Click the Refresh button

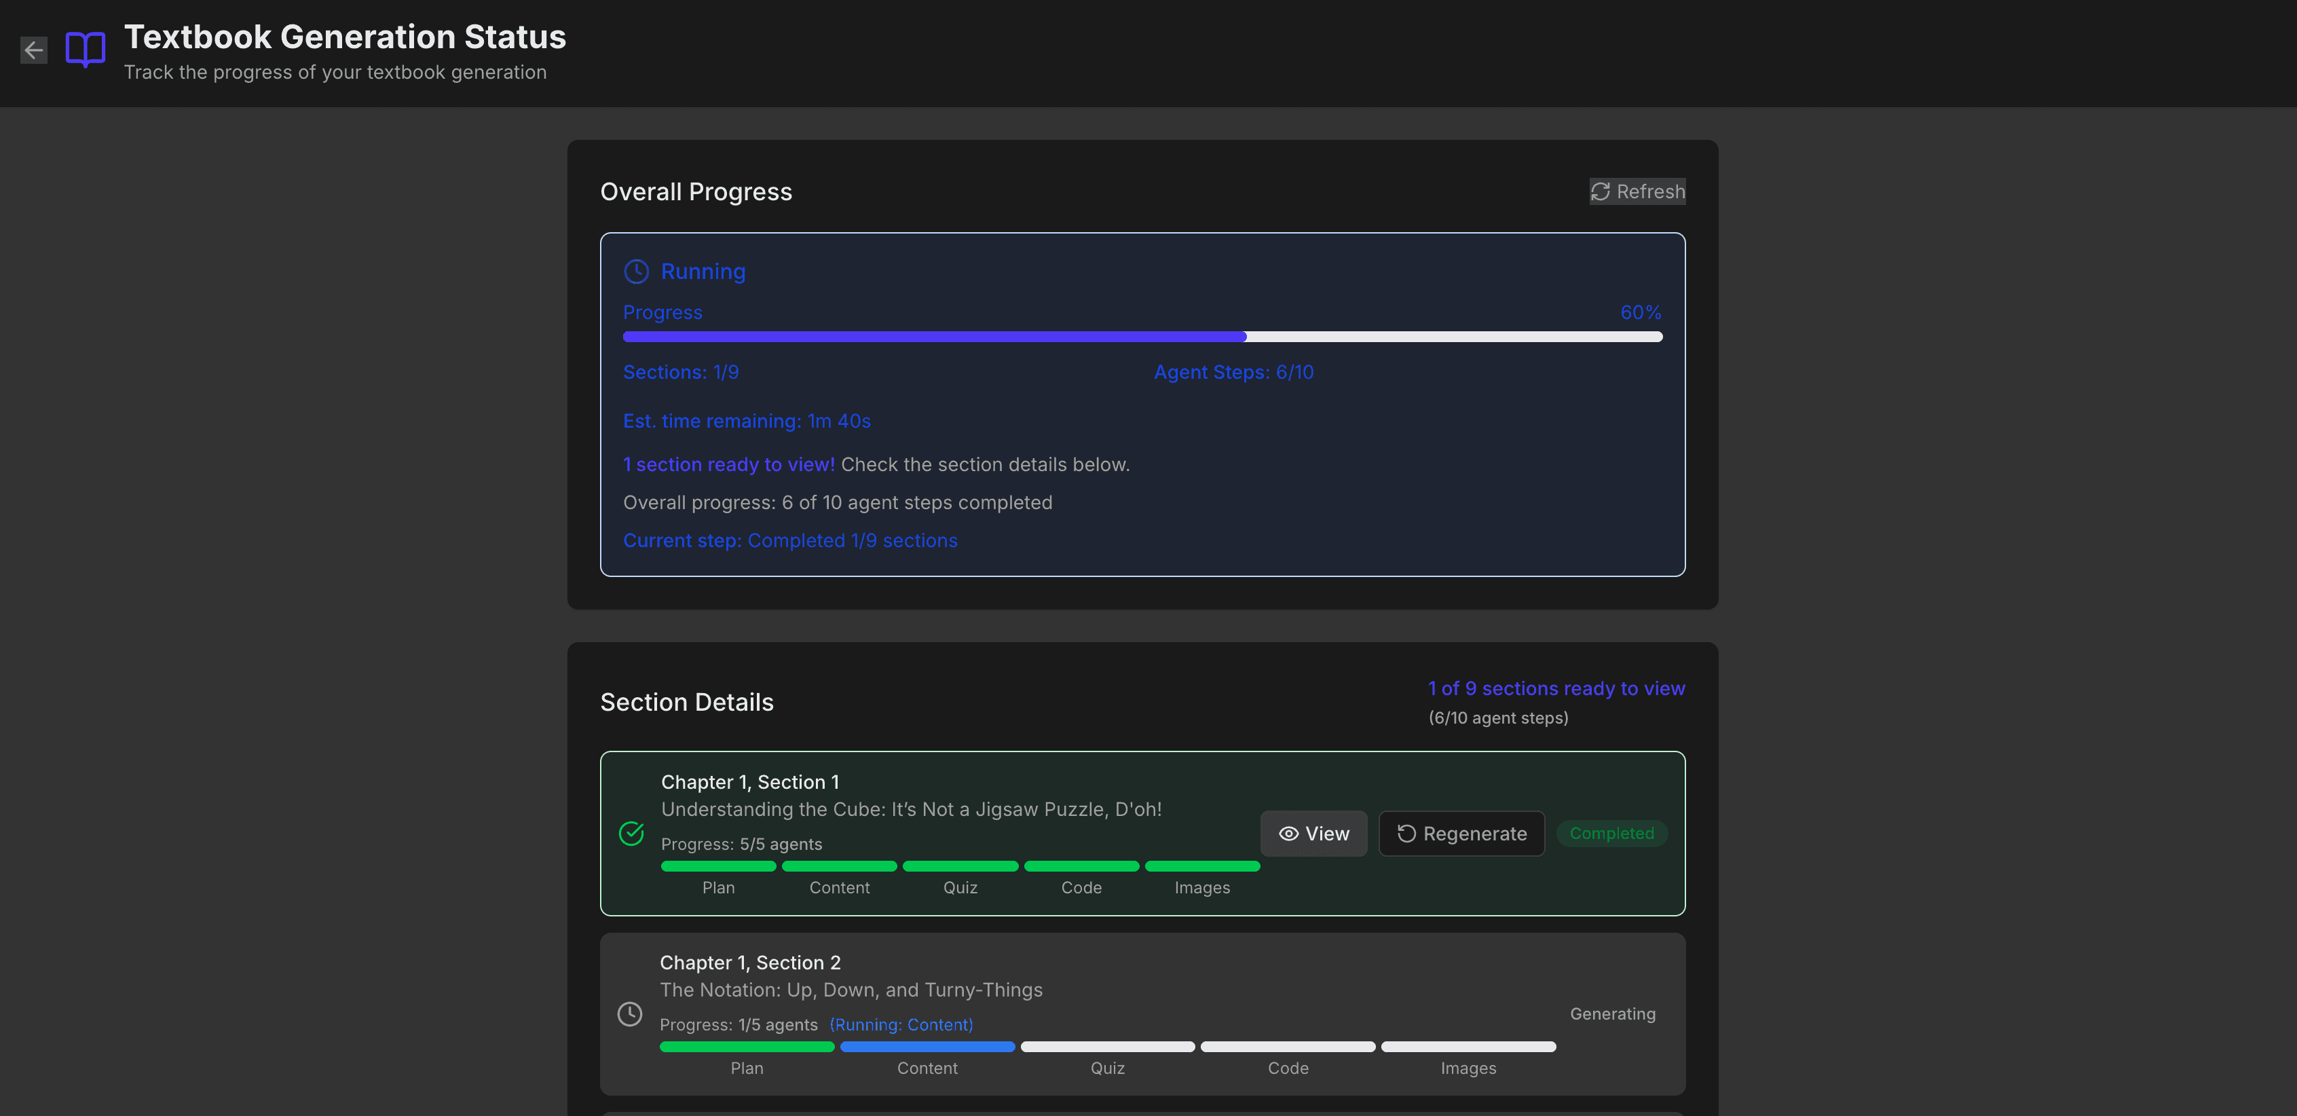click(1637, 191)
